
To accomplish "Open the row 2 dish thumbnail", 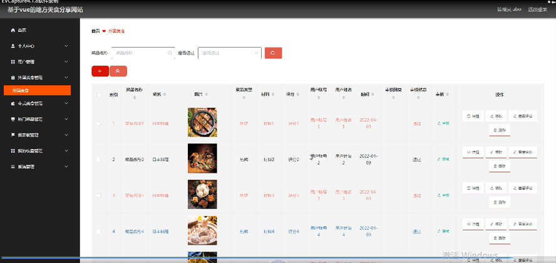I will pos(202,158).
